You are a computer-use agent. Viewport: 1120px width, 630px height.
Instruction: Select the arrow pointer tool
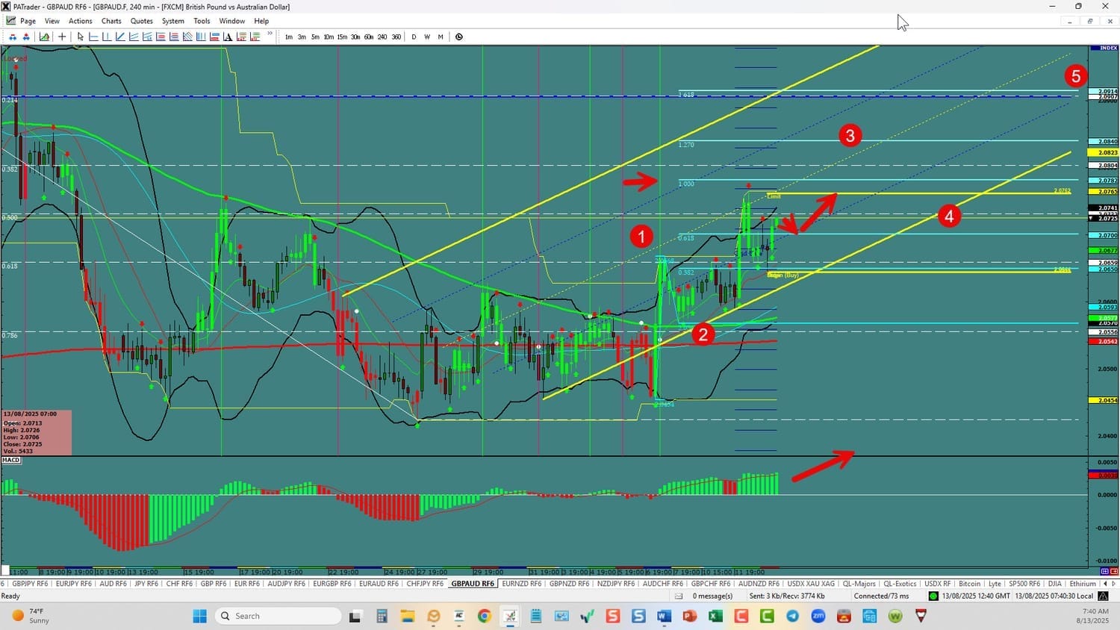pos(81,37)
